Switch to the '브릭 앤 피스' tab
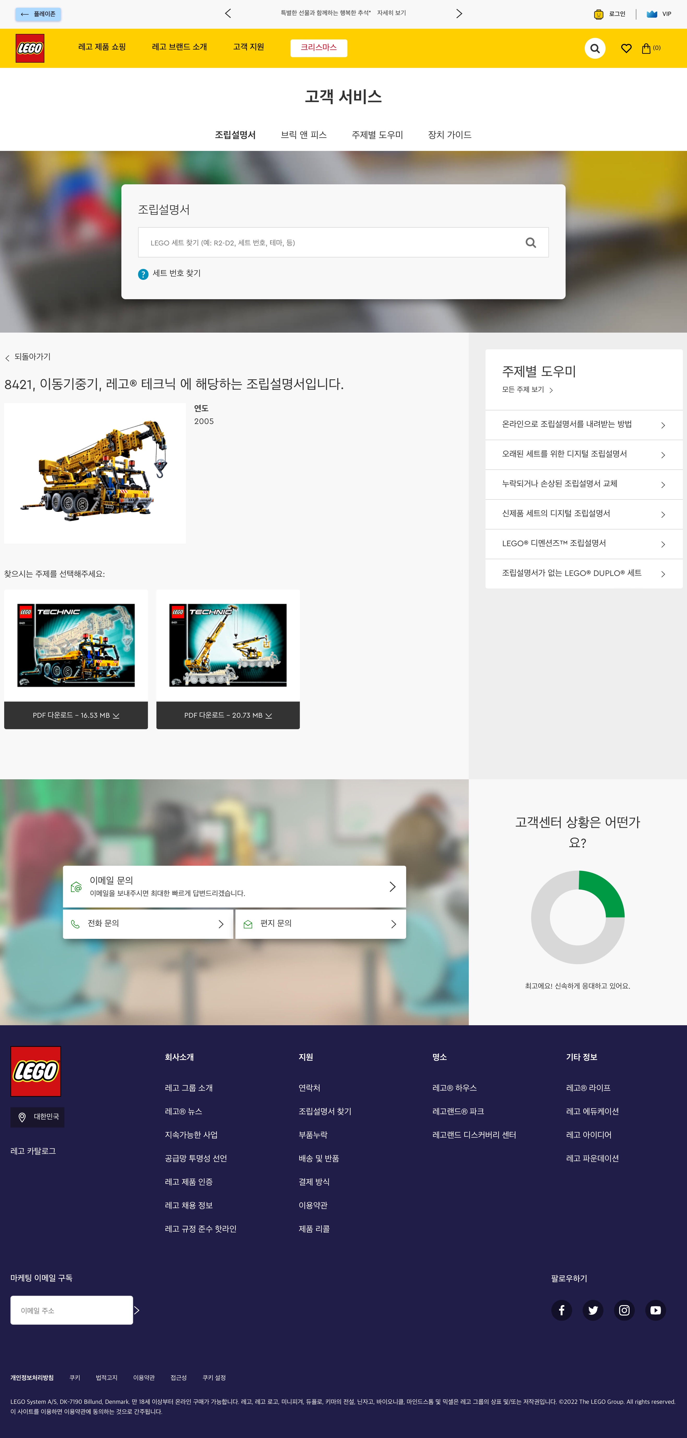Image resolution: width=687 pixels, height=1438 pixels. click(x=303, y=134)
